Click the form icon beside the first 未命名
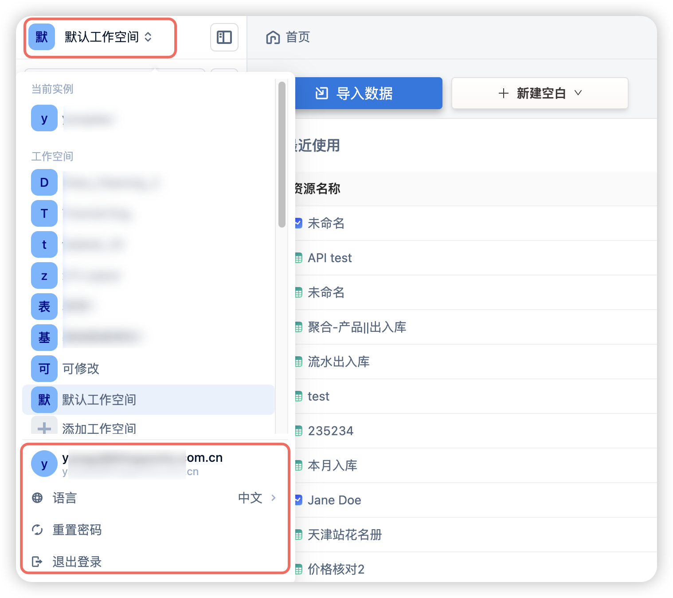Viewport: 673px width, 598px height. click(299, 223)
